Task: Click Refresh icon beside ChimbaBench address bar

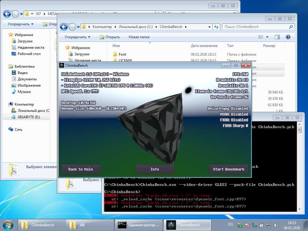Action: pos(216,27)
